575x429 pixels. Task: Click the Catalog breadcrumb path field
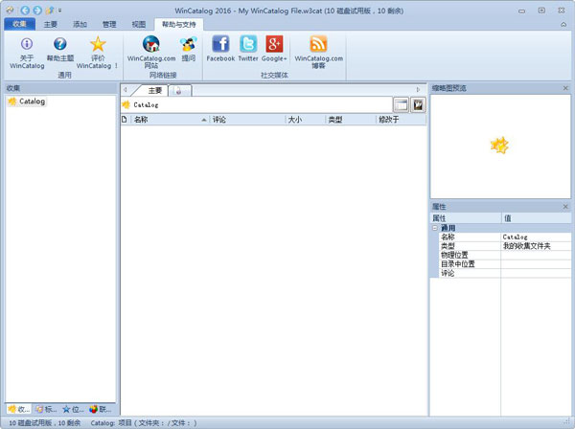[x=257, y=104]
